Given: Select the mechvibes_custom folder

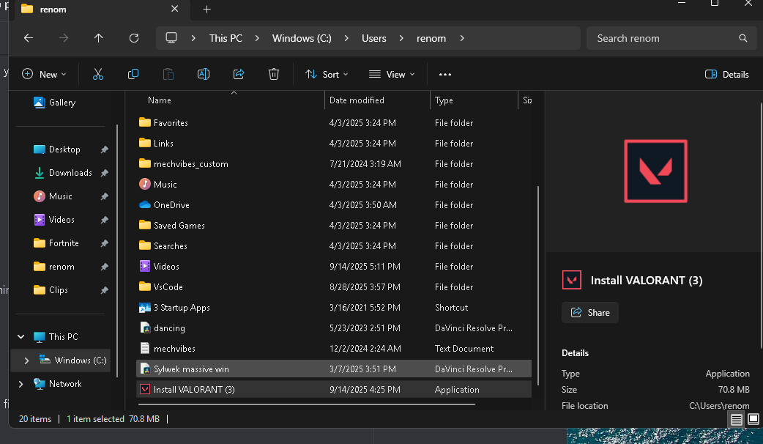Looking at the screenshot, I should (334, 164).
